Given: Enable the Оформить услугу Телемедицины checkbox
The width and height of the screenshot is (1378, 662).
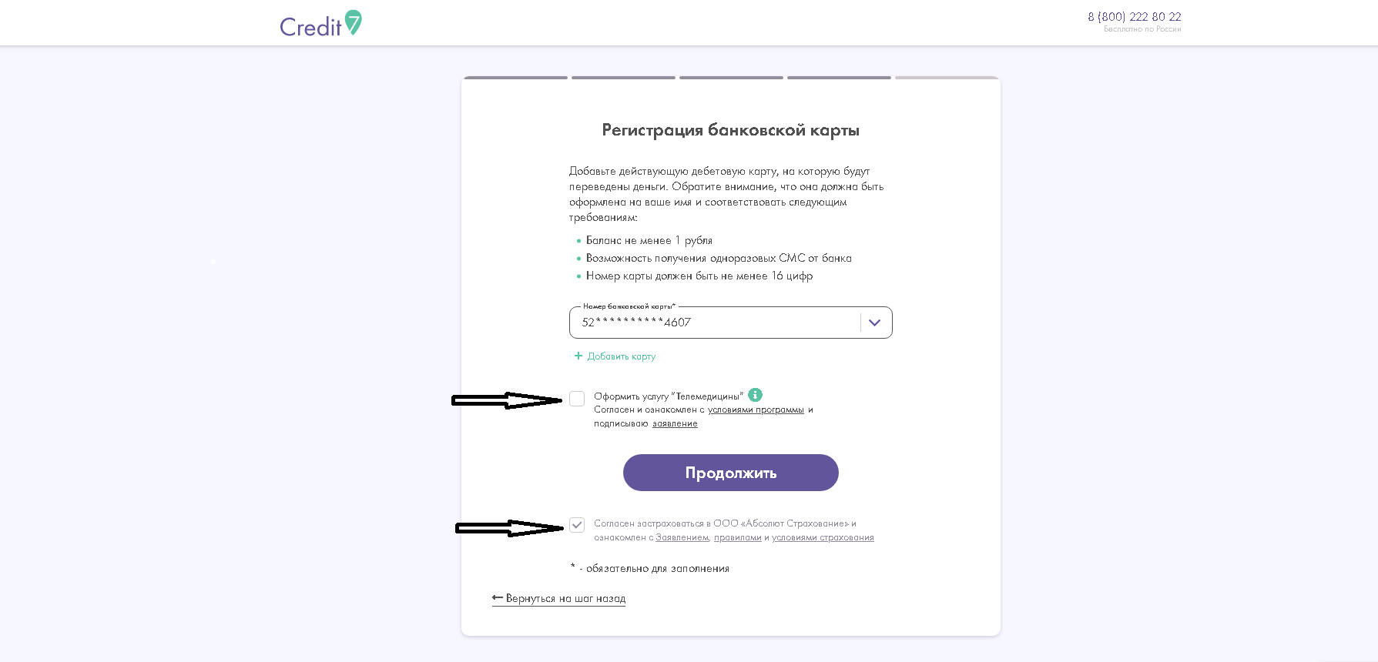Looking at the screenshot, I should (x=577, y=399).
